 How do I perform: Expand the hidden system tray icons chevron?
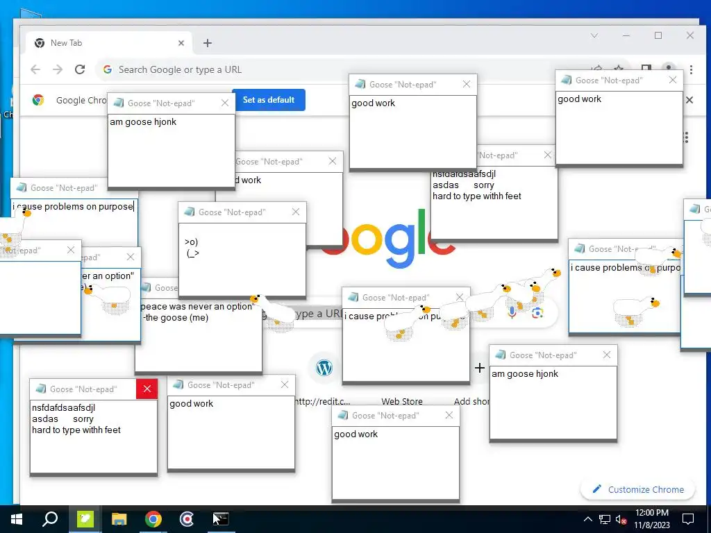click(587, 519)
